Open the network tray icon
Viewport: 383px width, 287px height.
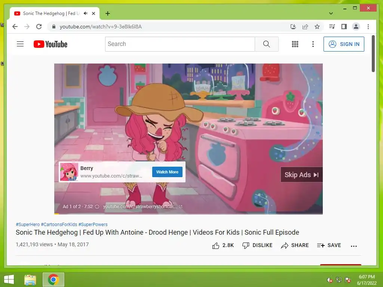[x=339, y=280]
